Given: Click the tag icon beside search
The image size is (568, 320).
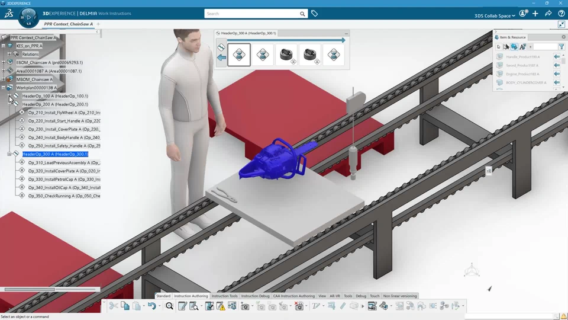Looking at the screenshot, I should tap(314, 14).
